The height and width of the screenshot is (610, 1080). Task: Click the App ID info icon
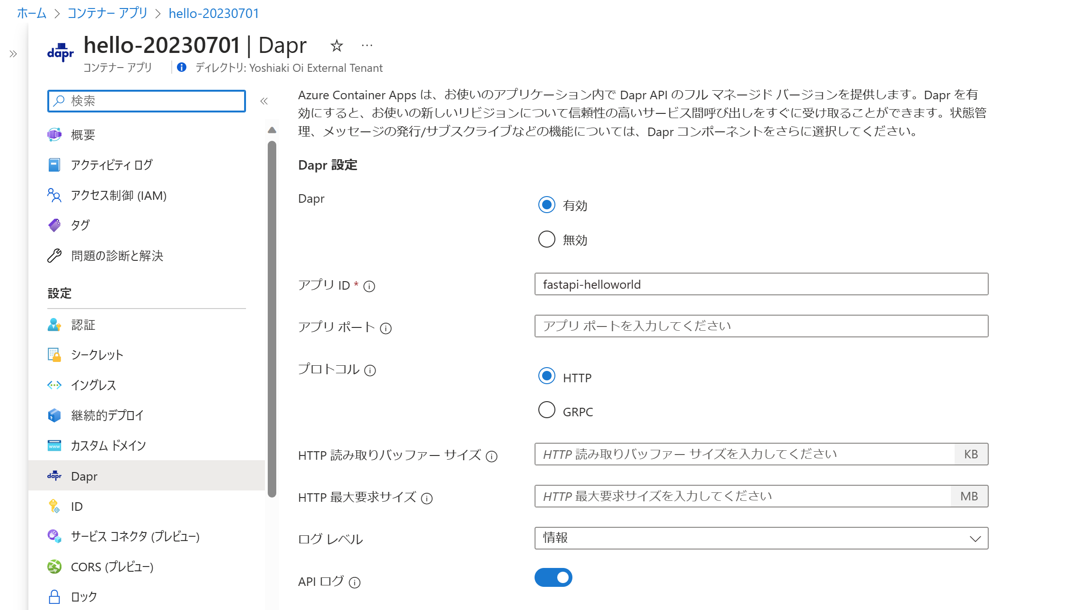369,286
